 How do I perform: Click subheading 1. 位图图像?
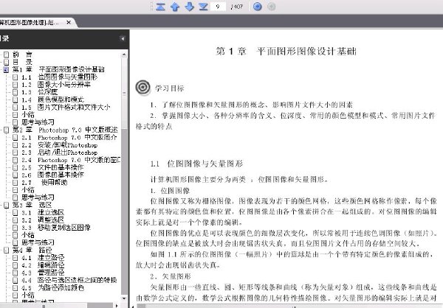(x=170, y=191)
